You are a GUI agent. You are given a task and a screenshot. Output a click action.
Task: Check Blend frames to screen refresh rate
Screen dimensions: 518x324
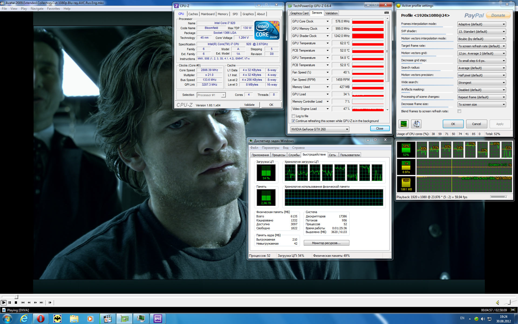click(x=459, y=111)
